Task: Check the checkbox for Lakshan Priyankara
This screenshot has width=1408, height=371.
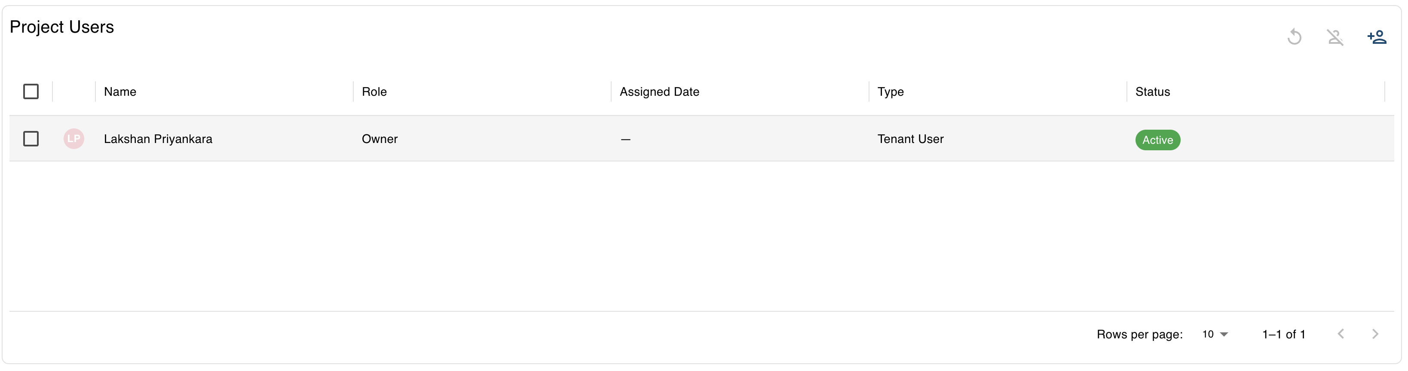Action: [x=31, y=139]
